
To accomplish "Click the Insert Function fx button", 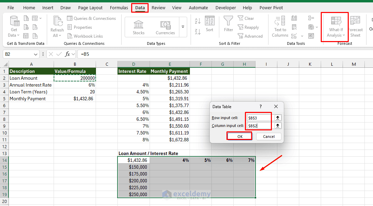I will pos(68,54).
